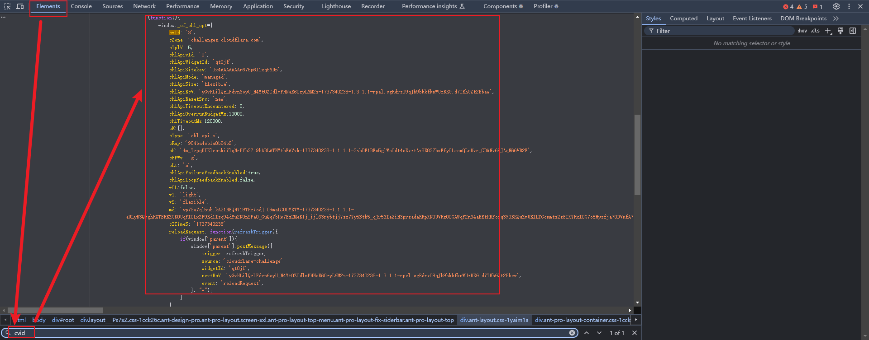This screenshot has height=340, width=869.
Task: Click the red error count icon showing 4
Action: [788, 6]
